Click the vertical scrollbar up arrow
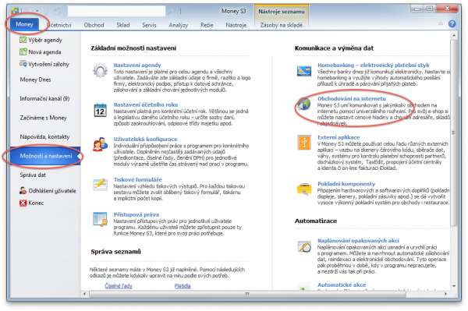Image resolution: width=468 pixels, height=311 pixels. coord(454,35)
